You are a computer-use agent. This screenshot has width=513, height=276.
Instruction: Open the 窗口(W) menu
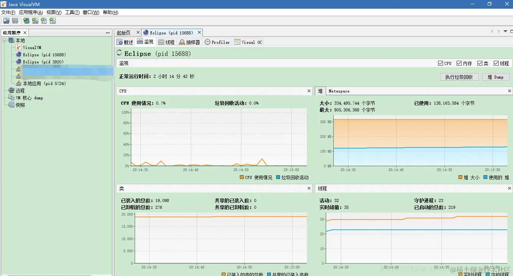(91, 12)
